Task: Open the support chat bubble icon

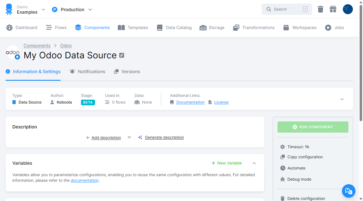Action: click(348, 191)
